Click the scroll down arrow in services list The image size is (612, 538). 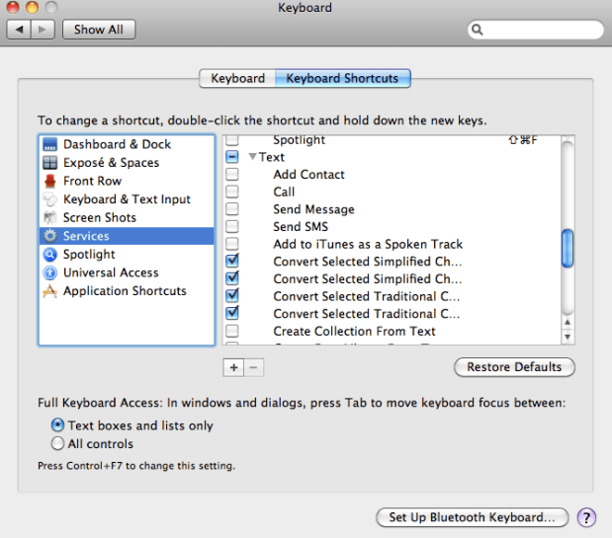[568, 337]
